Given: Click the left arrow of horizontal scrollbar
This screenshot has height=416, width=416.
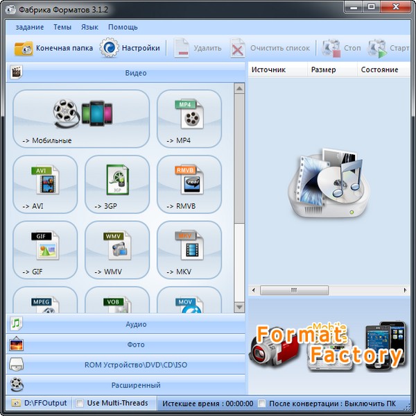Looking at the screenshot, I should tap(254, 290).
